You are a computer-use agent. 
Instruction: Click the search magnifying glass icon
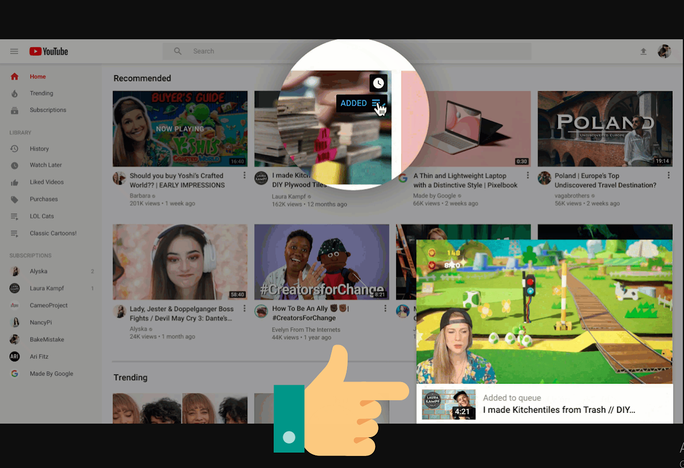coord(177,51)
